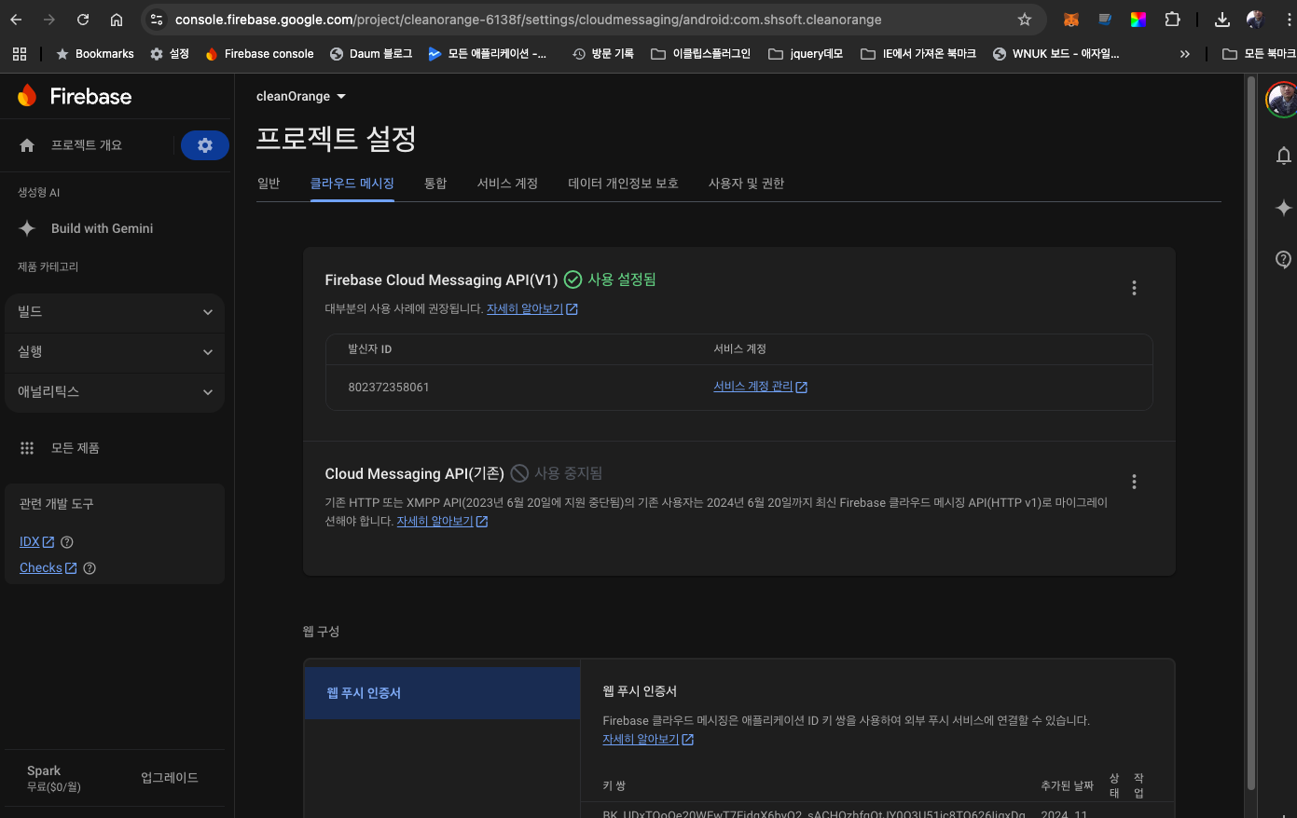Expand the 빌드 category
Screen dimensions: 1297x818
115,312
